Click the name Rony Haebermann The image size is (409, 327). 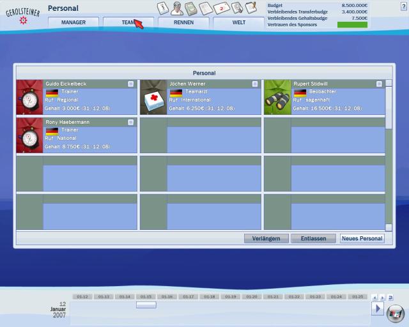pyautogui.click(x=67, y=122)
